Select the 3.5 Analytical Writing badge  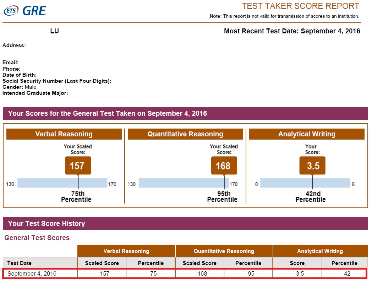click(312, 166)
